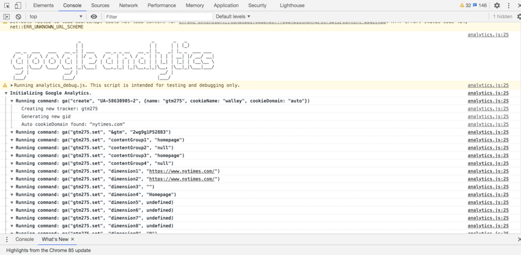Click the warnings count triangle icon
Viewport: 521px width, 255px height.
462,5
